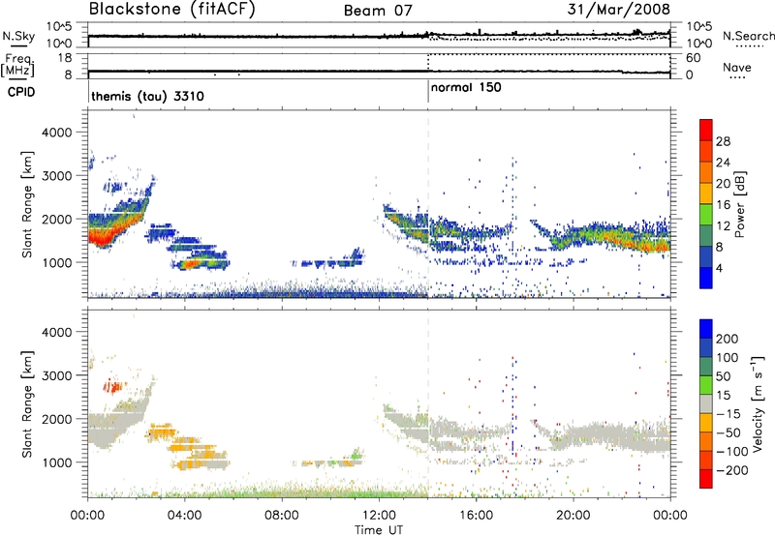Image resolution: width=775 pixels, height=536 pixels.
Task: Select '1000' on the power panel range axis
Action: click(56, 262)
